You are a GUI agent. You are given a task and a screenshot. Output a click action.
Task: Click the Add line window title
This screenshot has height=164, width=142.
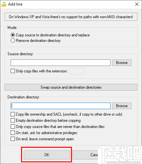(x=15, y=4)
